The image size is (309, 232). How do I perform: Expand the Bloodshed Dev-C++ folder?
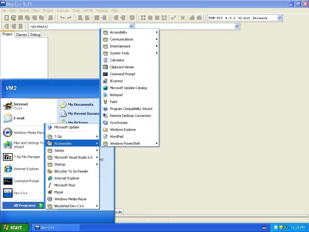pos(72,206)
